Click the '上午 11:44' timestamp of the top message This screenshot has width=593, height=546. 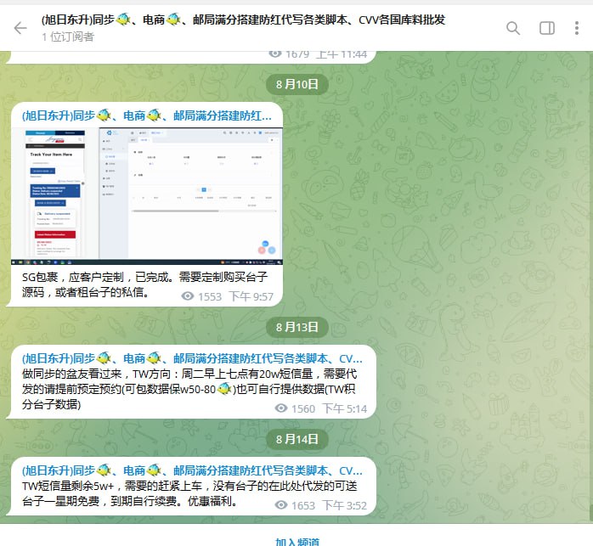point(342,55)
